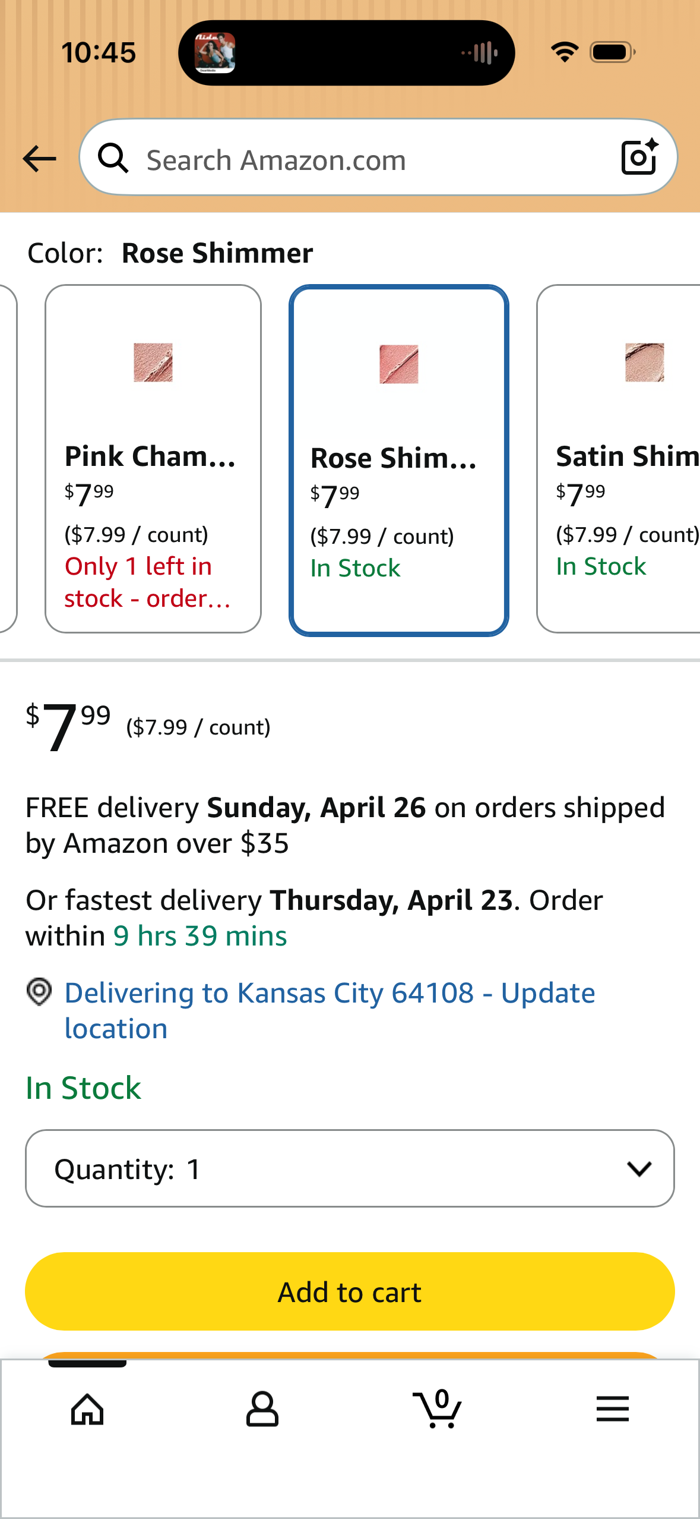Open the now-playing album art in Dynamic Island

(215, 53)
